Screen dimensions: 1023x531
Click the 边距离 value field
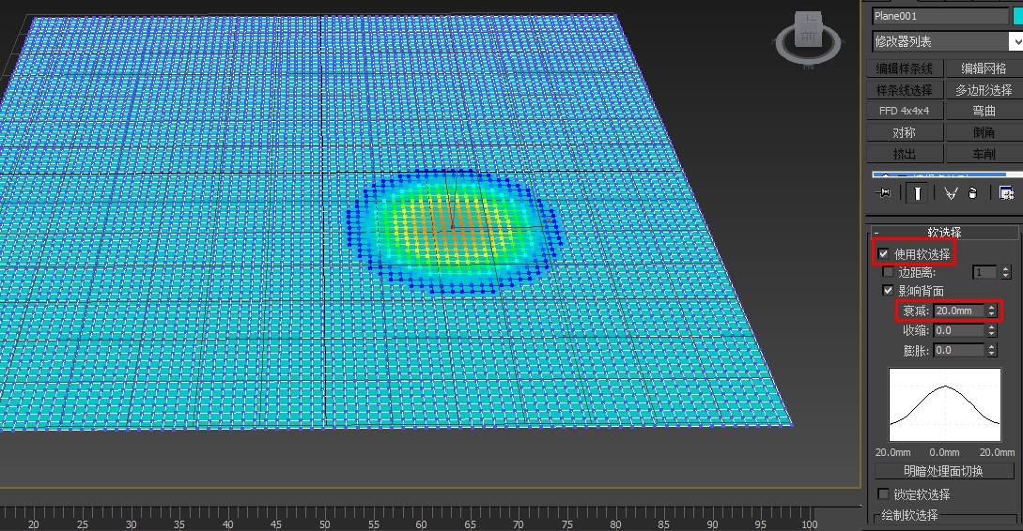[985, 272]
